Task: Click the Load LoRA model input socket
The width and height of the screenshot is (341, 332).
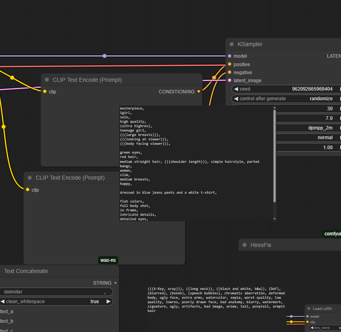Action: point(307,316)
